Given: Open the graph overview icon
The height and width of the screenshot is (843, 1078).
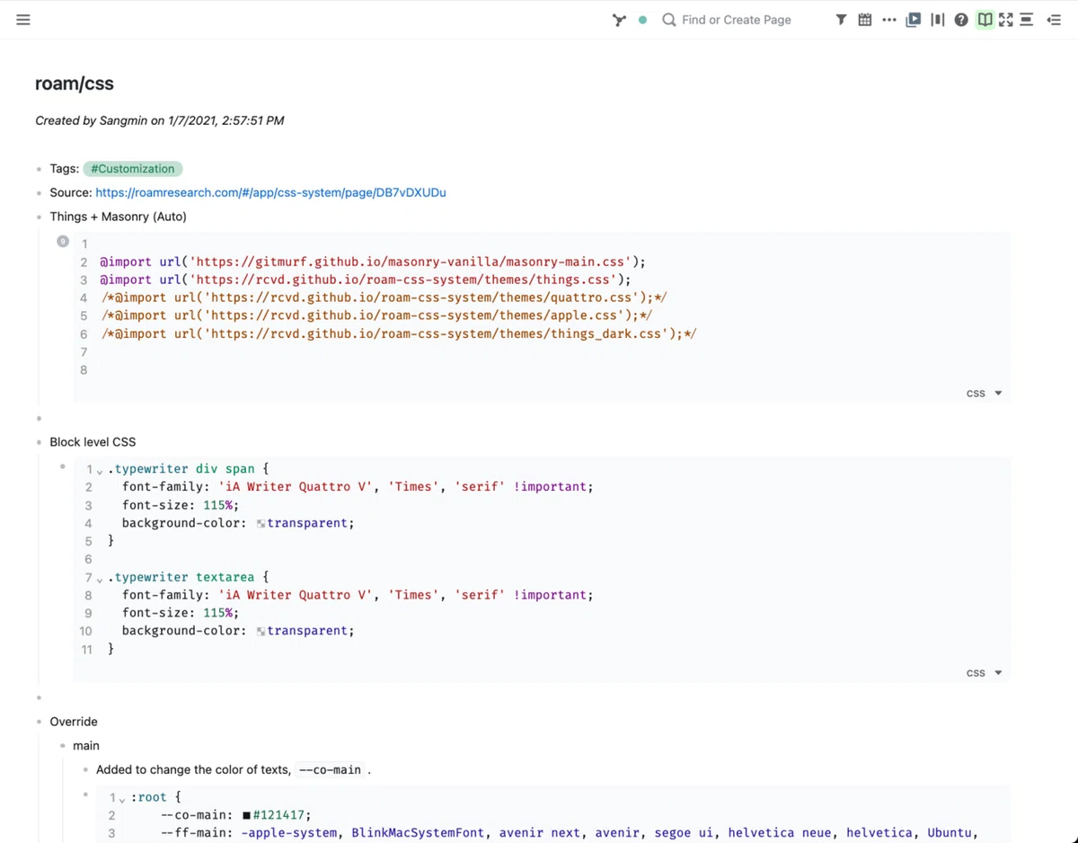Looking at the screenshot, I should click(x=619, y=20).
